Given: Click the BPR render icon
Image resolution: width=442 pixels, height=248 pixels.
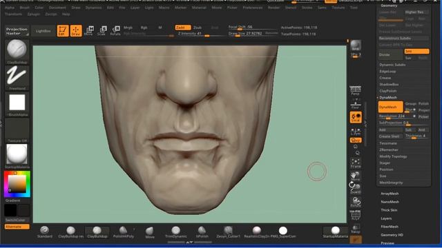Looking at the screenshot, I should tap(356, 45).
